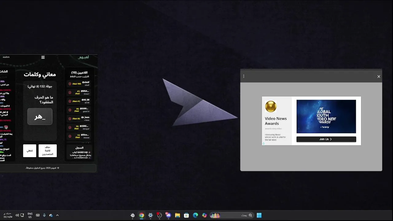Viewport: 393px width, 221px height.
Task: Click the السجل log heading
Action: coord(79,148)
